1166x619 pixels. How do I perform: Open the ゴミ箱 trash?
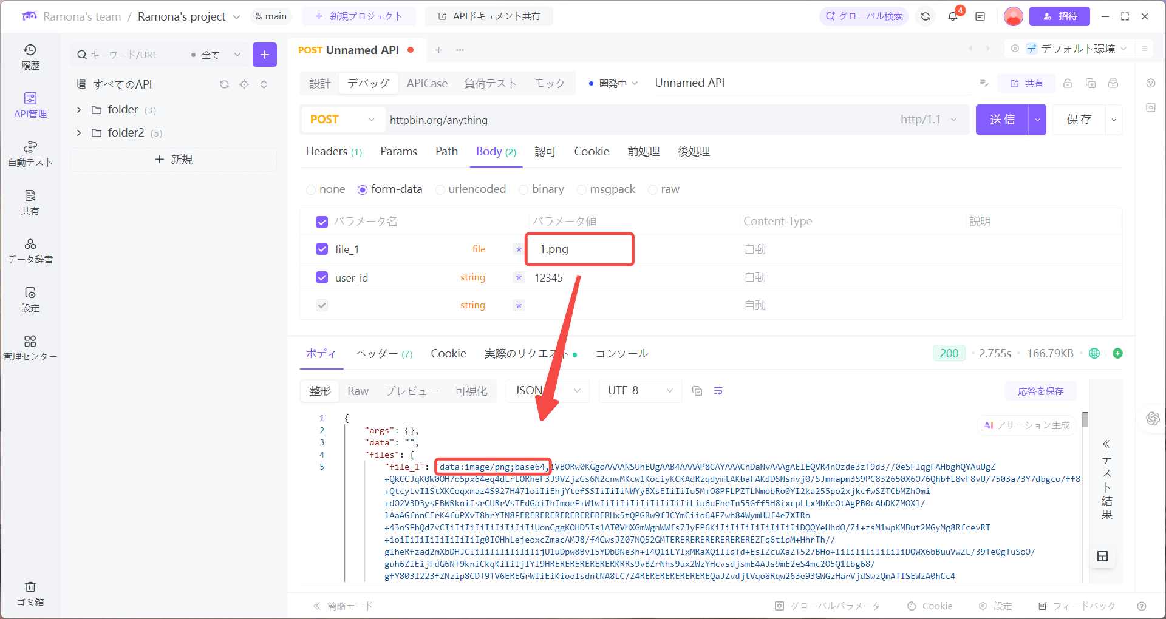coord(30,594)
